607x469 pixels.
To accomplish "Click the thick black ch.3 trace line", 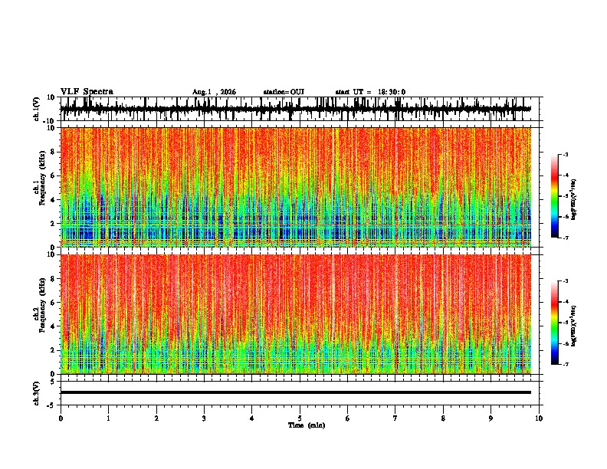I will click(296, 392).
